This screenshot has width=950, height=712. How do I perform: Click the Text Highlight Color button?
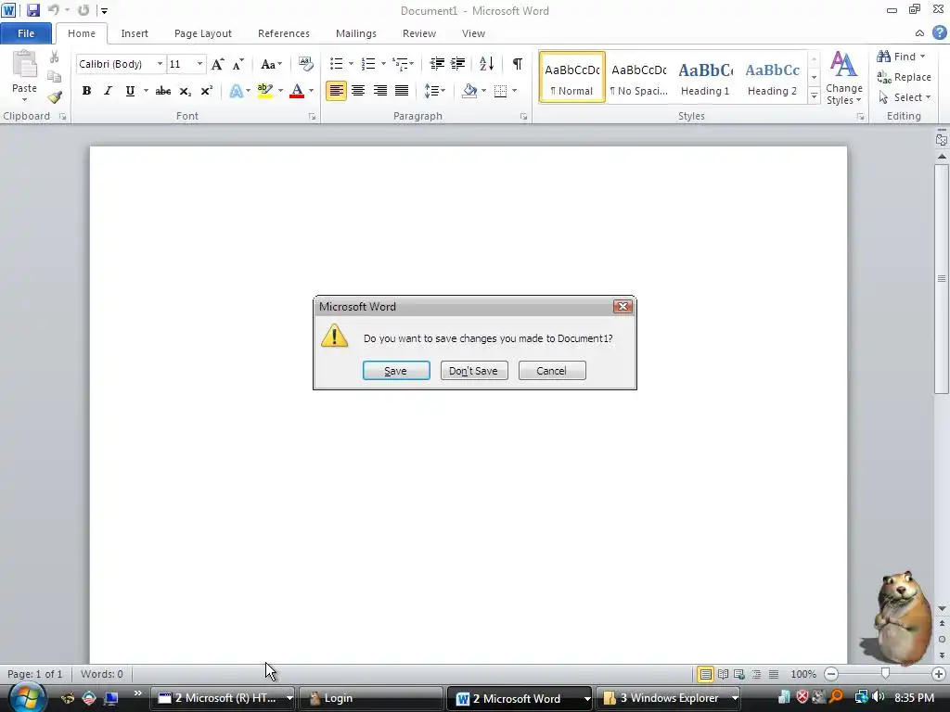coord(264,91)
